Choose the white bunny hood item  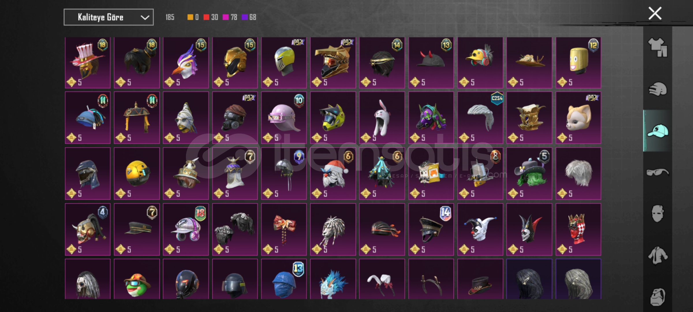382,118
